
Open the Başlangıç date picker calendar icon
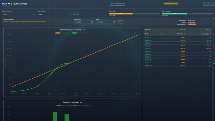[92, 22]
